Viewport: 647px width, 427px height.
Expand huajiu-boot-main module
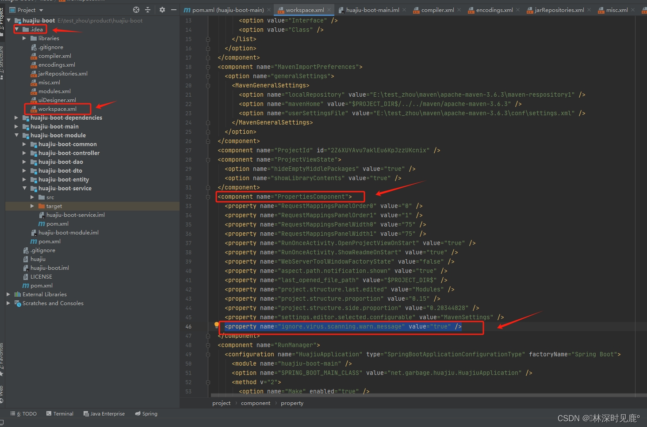16,127
